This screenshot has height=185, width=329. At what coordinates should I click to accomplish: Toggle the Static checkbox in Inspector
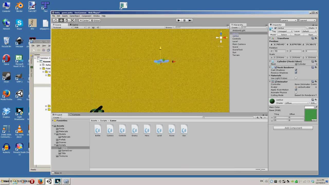[x=307, y=28]
